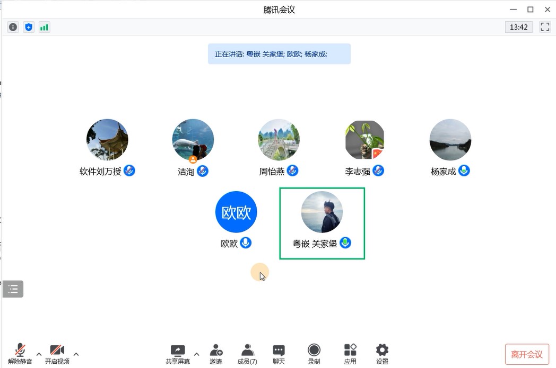Turn on your video camera
Screen dimensions: 556x368
(57, 354)
